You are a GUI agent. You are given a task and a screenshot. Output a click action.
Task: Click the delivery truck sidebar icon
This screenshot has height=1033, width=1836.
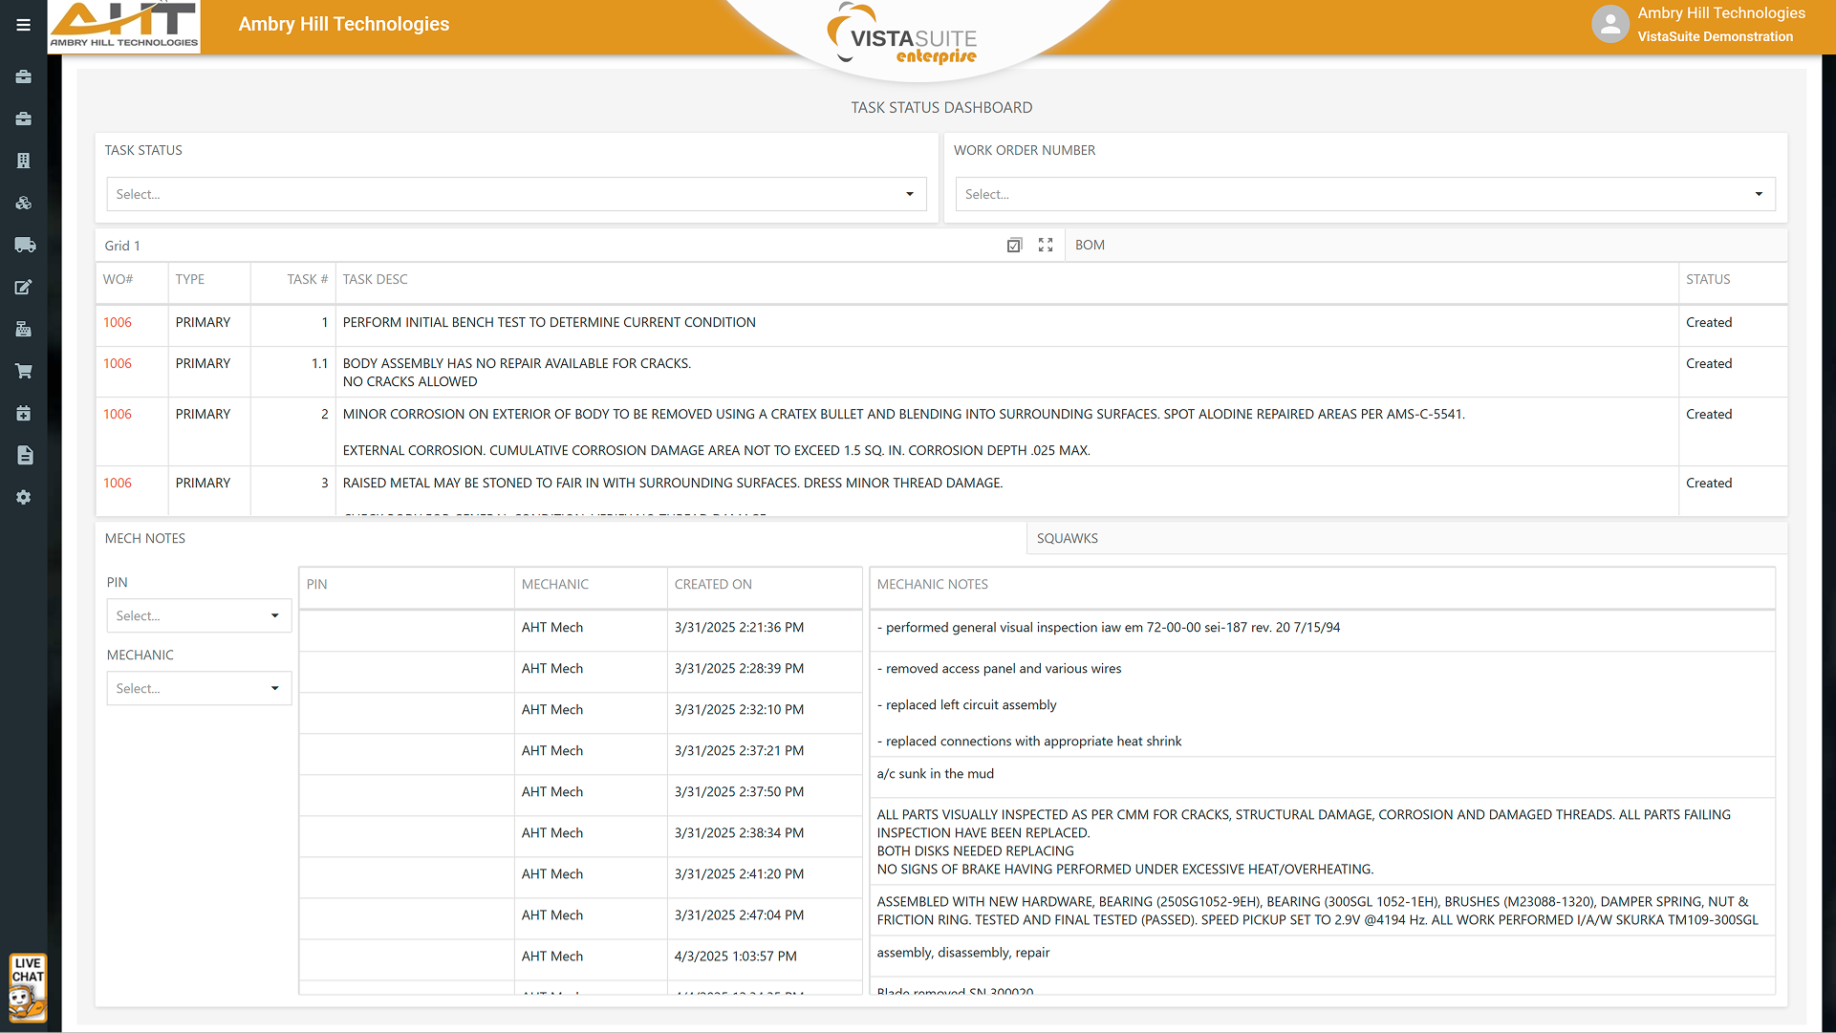[25, 245]
